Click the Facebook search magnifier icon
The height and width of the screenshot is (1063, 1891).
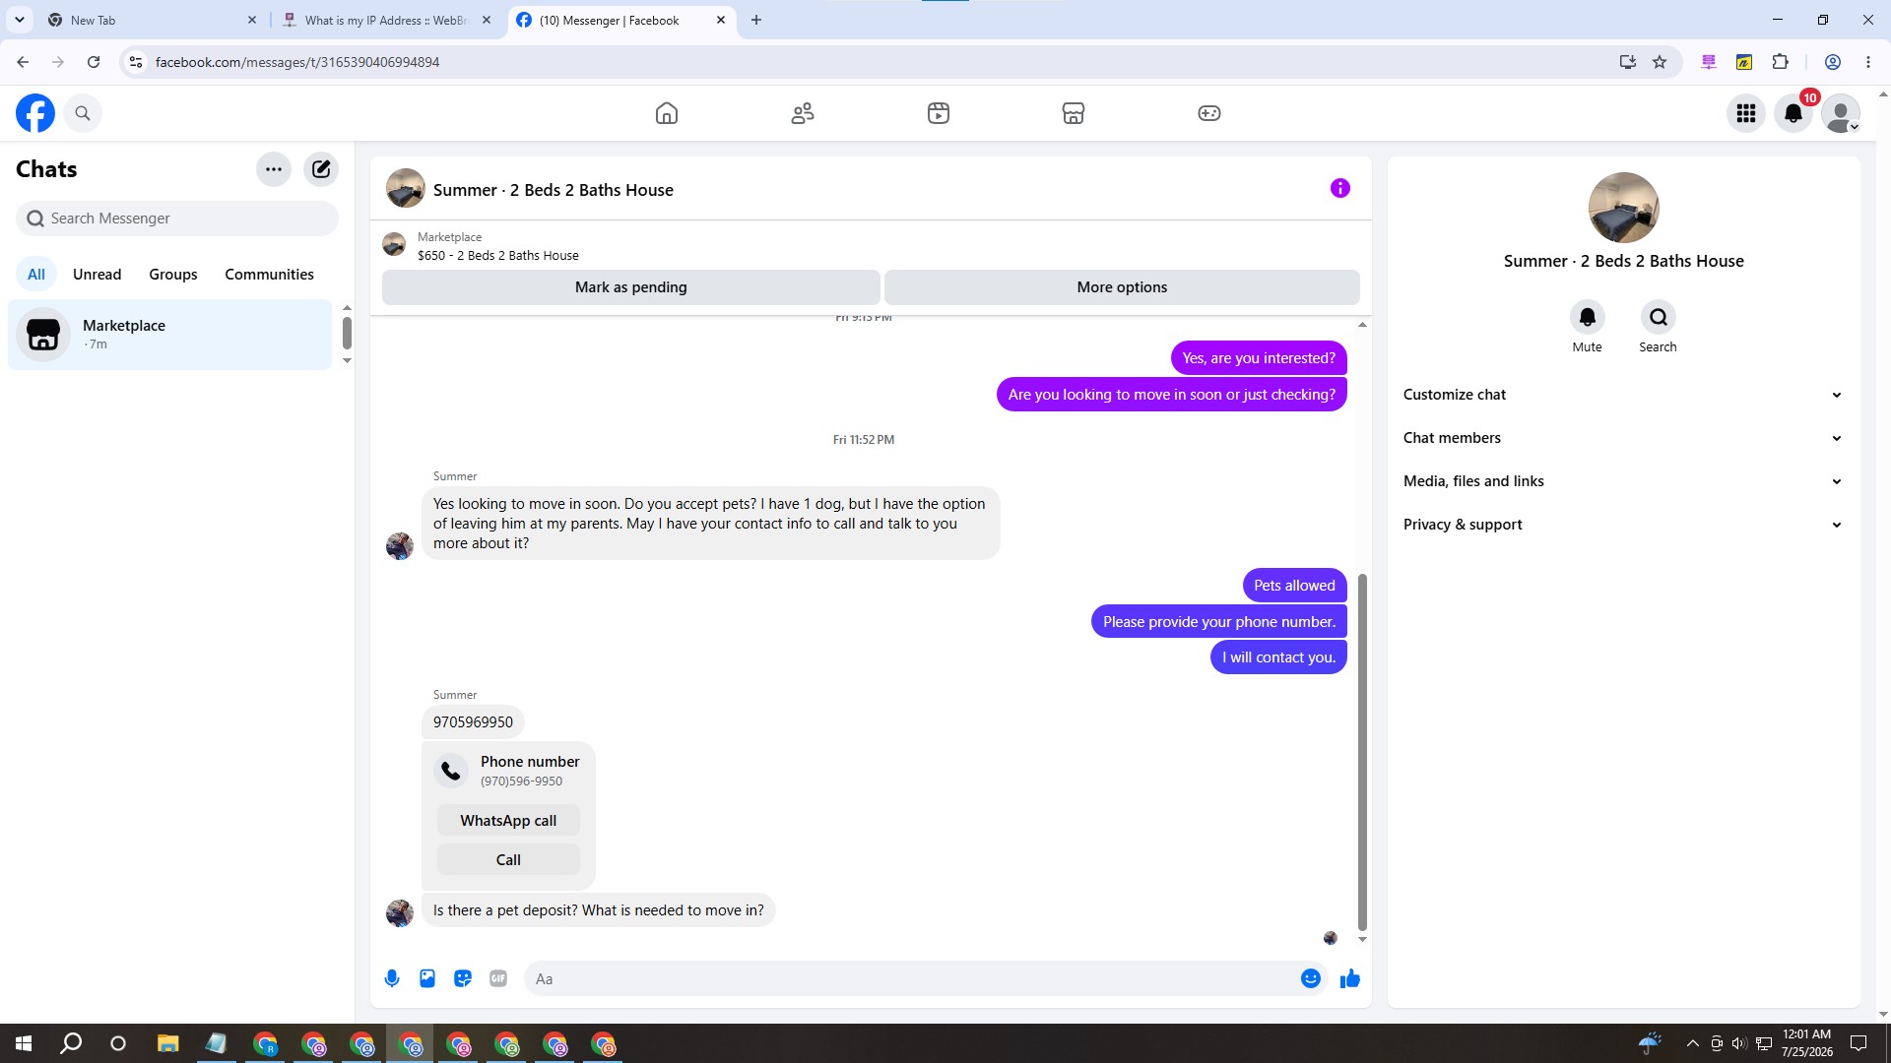(83, 113)
